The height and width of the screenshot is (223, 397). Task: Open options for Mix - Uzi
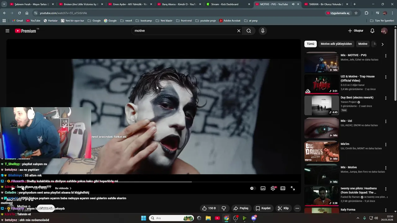(x=386, y=121)
